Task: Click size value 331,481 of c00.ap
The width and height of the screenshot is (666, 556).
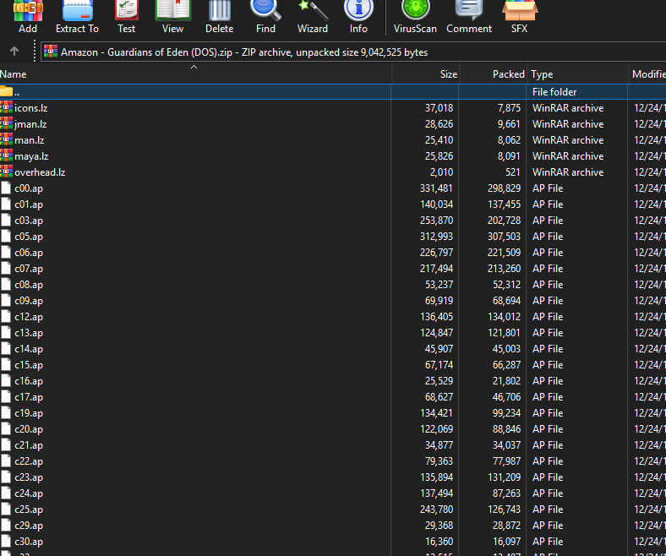Action: pos(437,188)
